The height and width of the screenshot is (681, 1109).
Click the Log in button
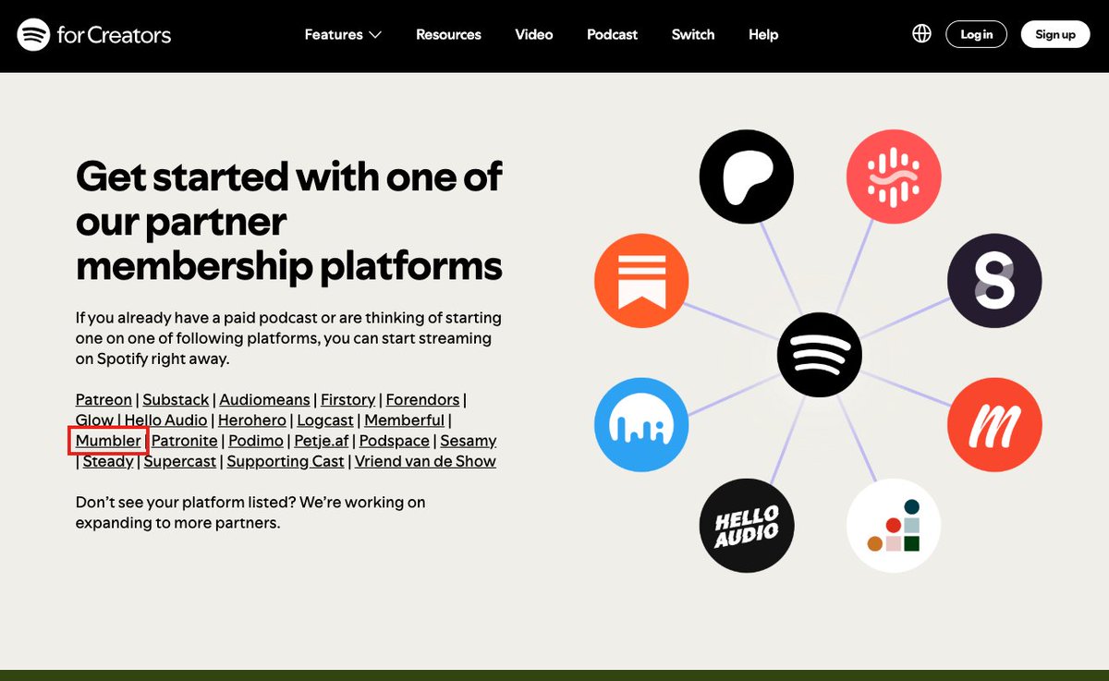click(x=976, y=34)
